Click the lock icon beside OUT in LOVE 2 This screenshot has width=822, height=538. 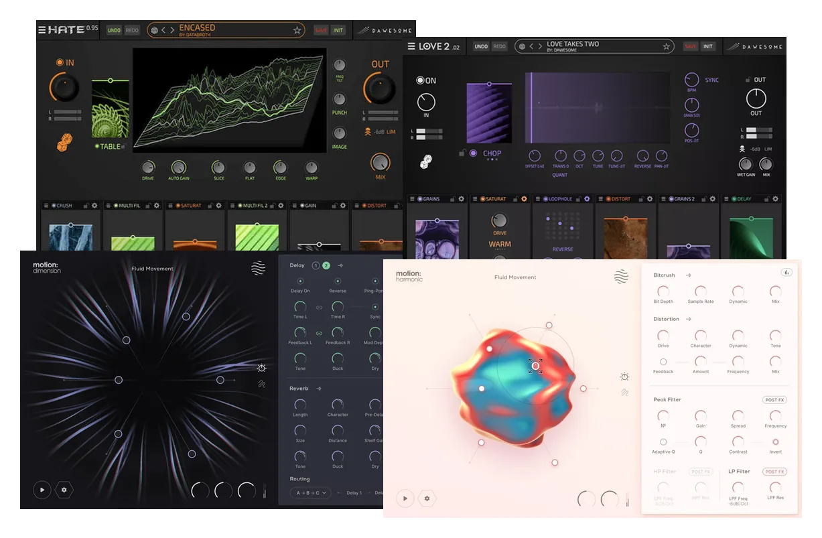pos(748,80)
